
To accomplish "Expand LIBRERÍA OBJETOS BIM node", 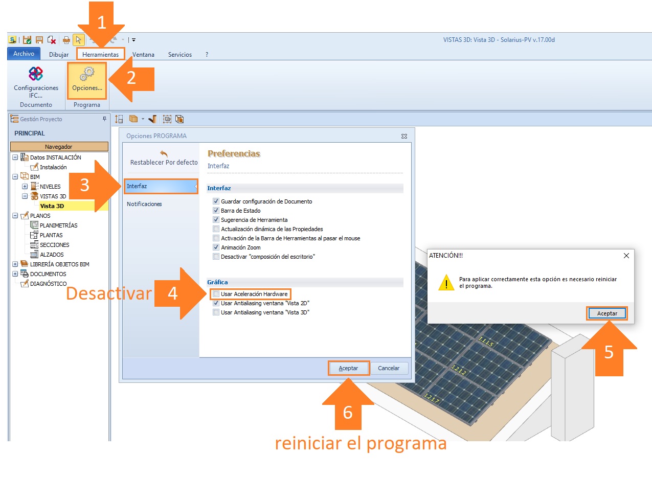I will click(x=15, y=264).
